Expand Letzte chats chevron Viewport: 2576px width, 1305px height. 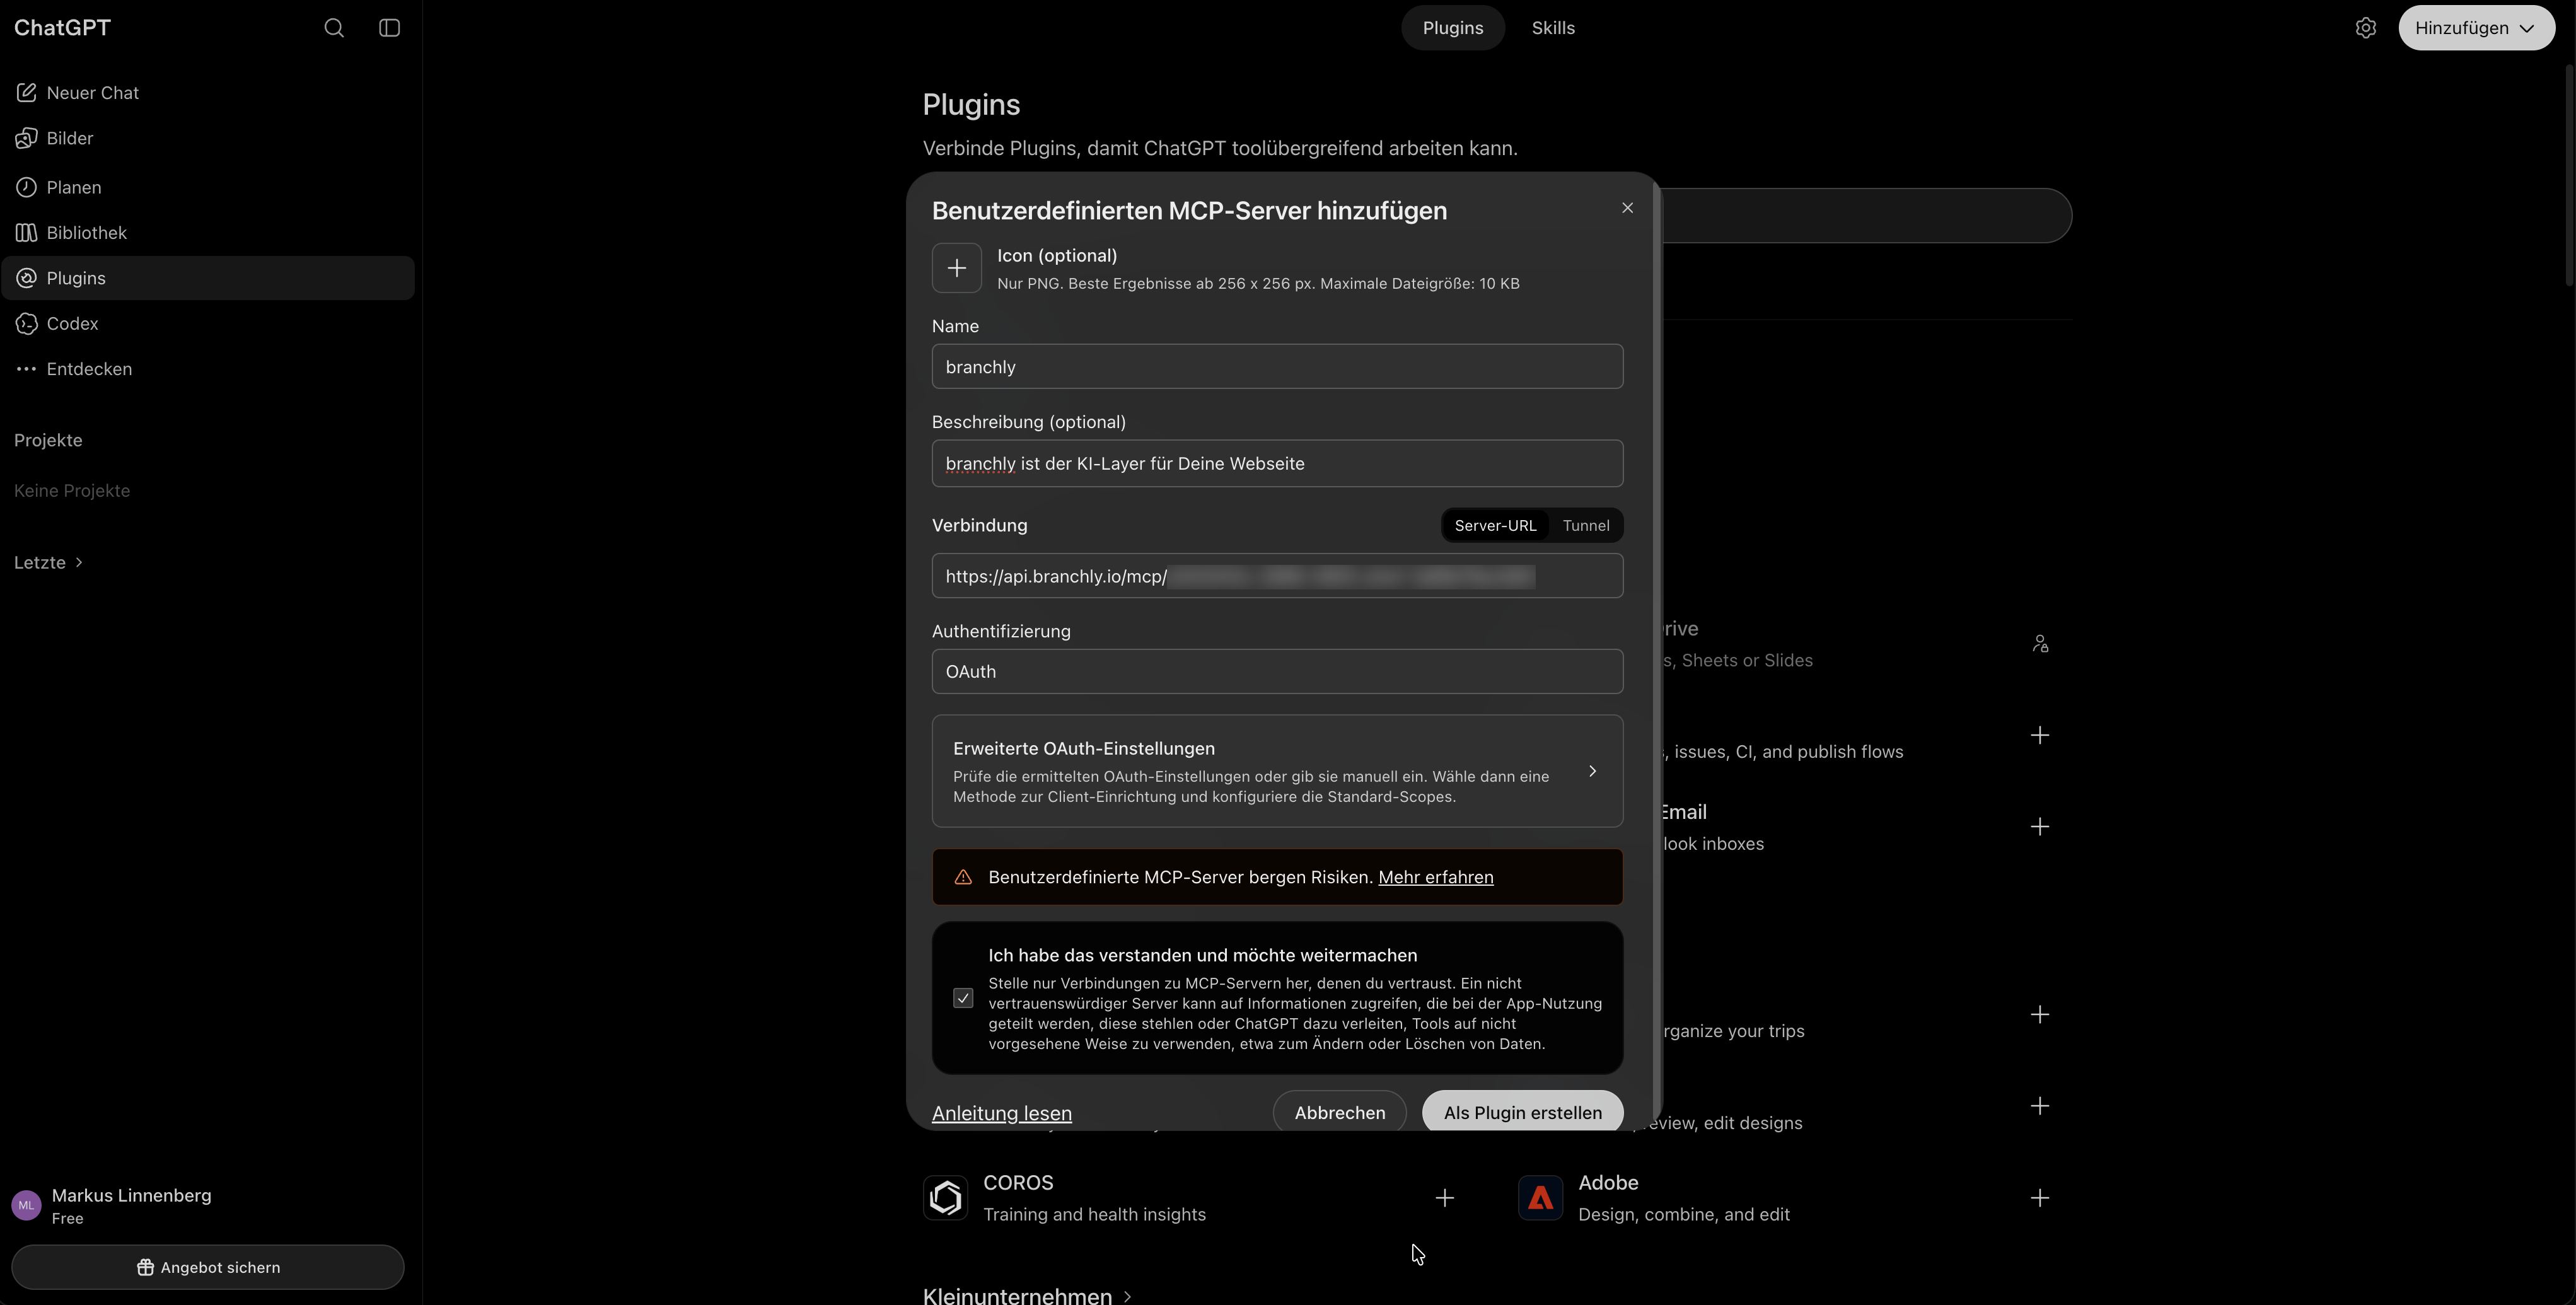79,562
